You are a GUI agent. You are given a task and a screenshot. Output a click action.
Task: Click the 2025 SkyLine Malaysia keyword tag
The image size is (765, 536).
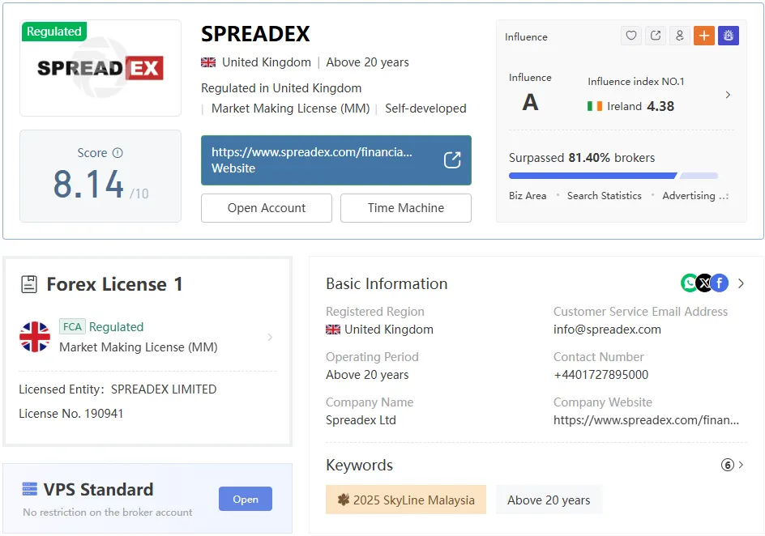coord(406,500)
